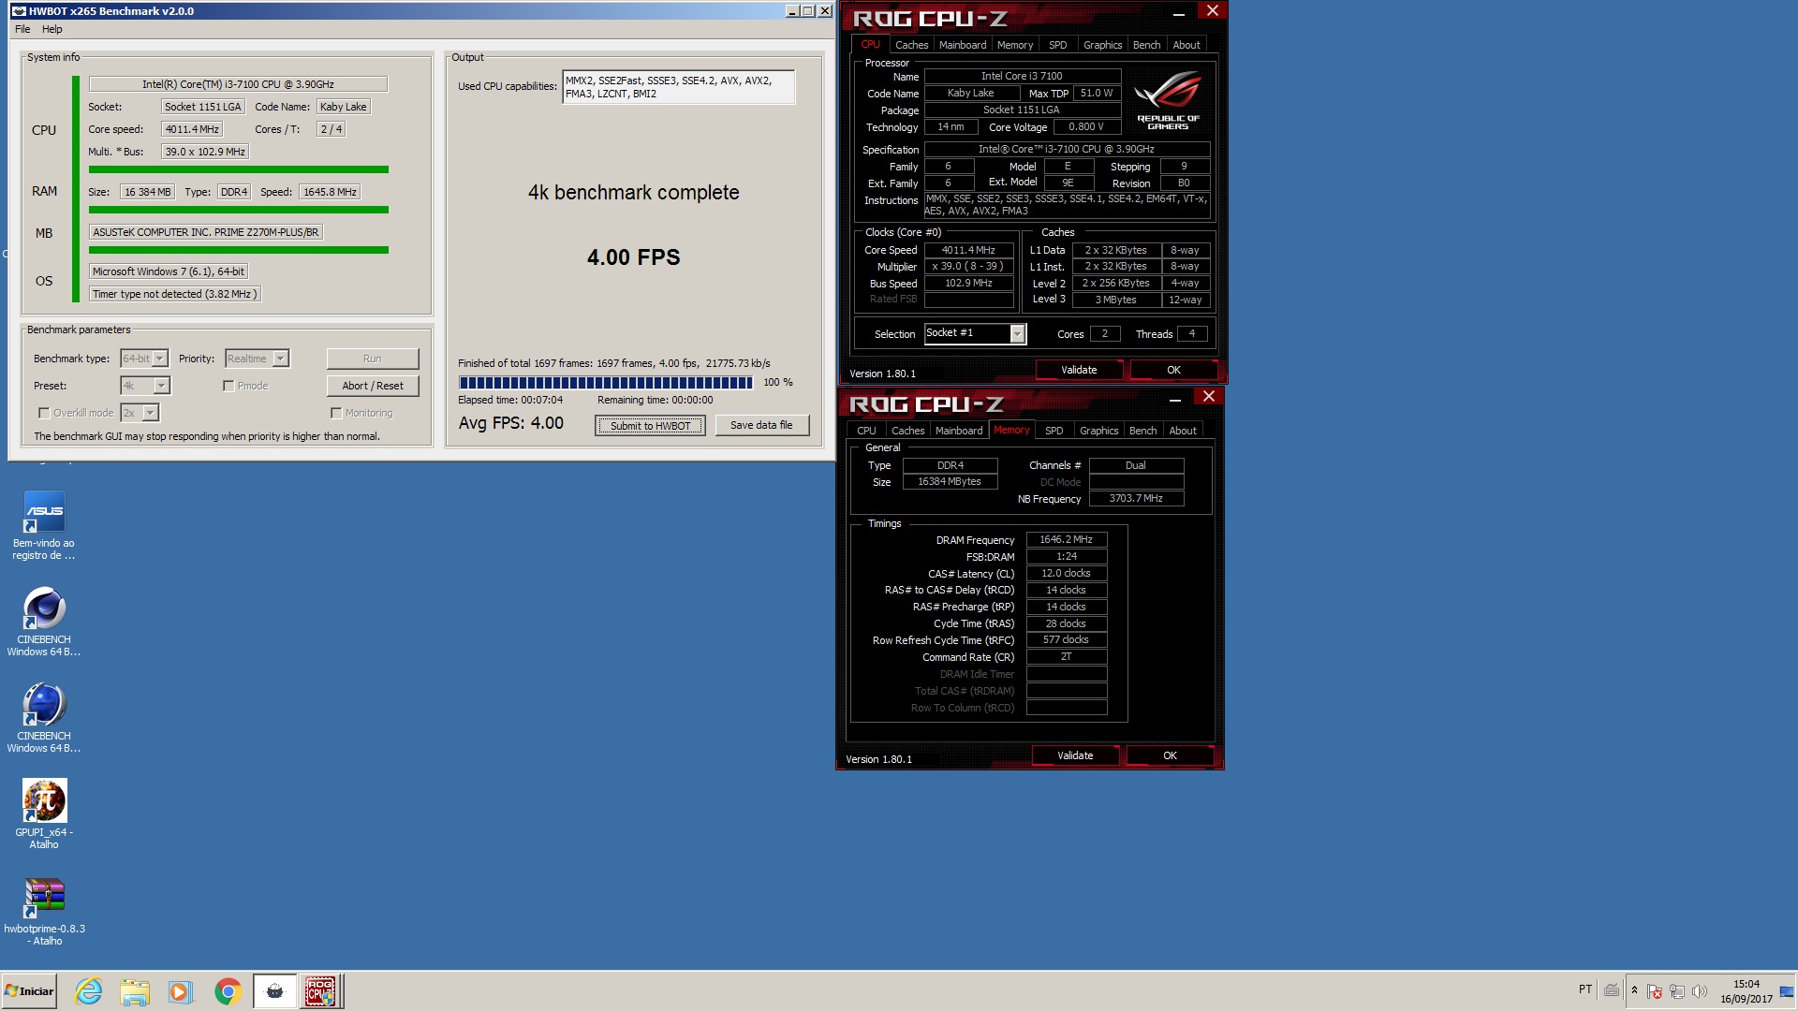Open the Help menu in HWBOT x265
This screenshot has width=1798, height=1011.
click(52, 29)
